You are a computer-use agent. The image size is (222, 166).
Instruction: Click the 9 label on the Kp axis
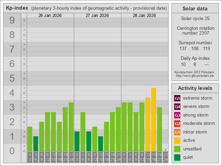coord(12,20)
